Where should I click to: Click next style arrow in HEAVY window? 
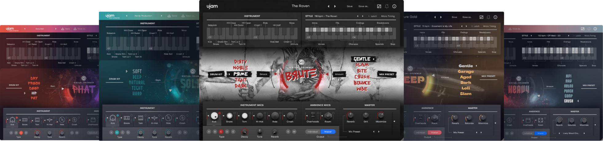(569, 36)
